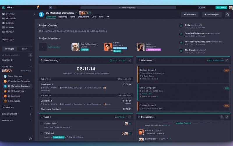233x146 pixels.
Task: Click the Add member link
Action: [x=54, y=47]
